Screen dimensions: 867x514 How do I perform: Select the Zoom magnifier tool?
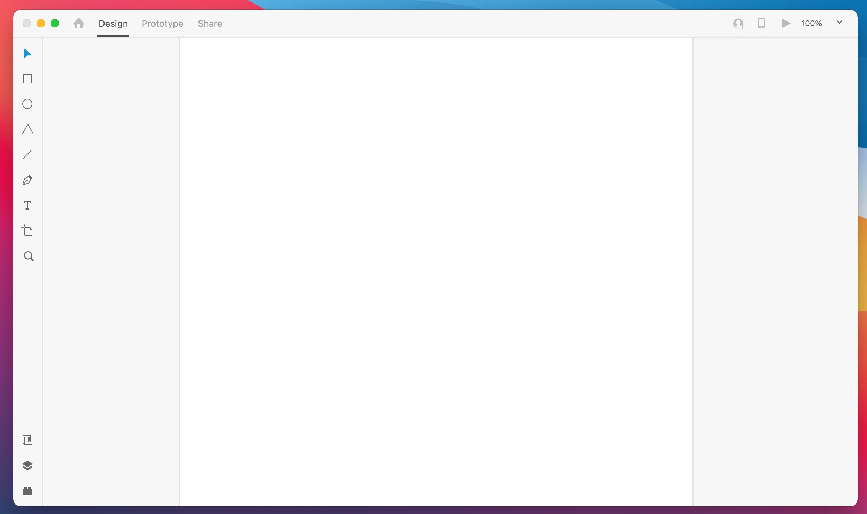pos(29,256)
